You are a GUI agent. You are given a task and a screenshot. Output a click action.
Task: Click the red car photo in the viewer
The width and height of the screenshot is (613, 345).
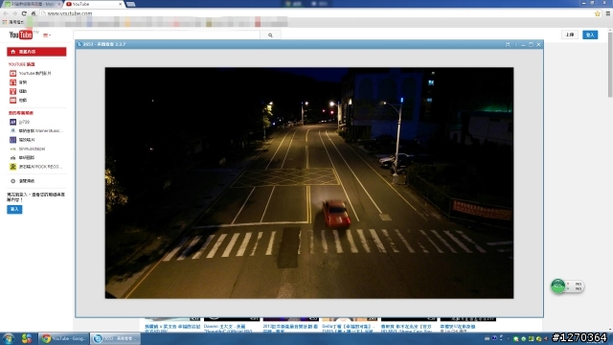(x=309, y=183)
